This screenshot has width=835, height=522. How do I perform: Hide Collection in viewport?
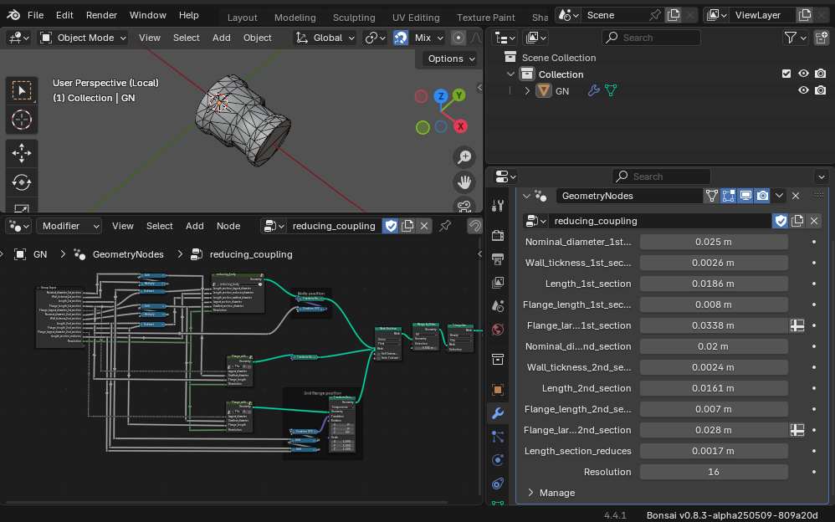pyautogui.click(x=803, y=74)
